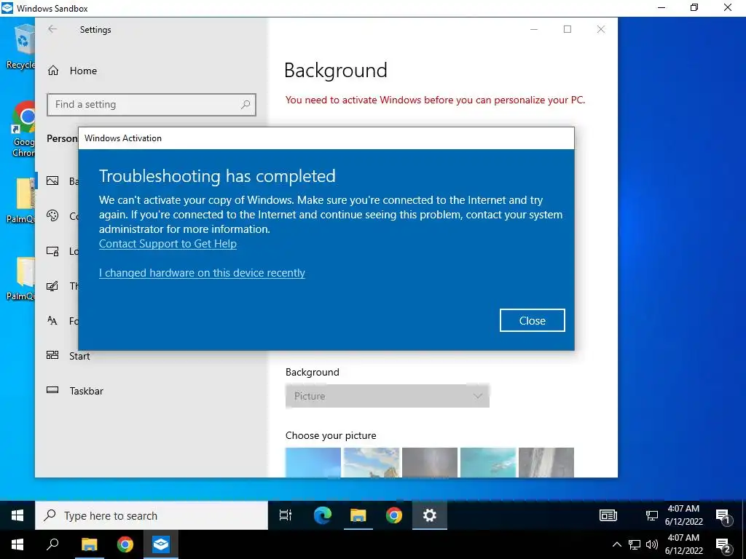Viewport: 746px width, 559px height.
Task: Open the Start personalization page
Action: tap(79, 356)
